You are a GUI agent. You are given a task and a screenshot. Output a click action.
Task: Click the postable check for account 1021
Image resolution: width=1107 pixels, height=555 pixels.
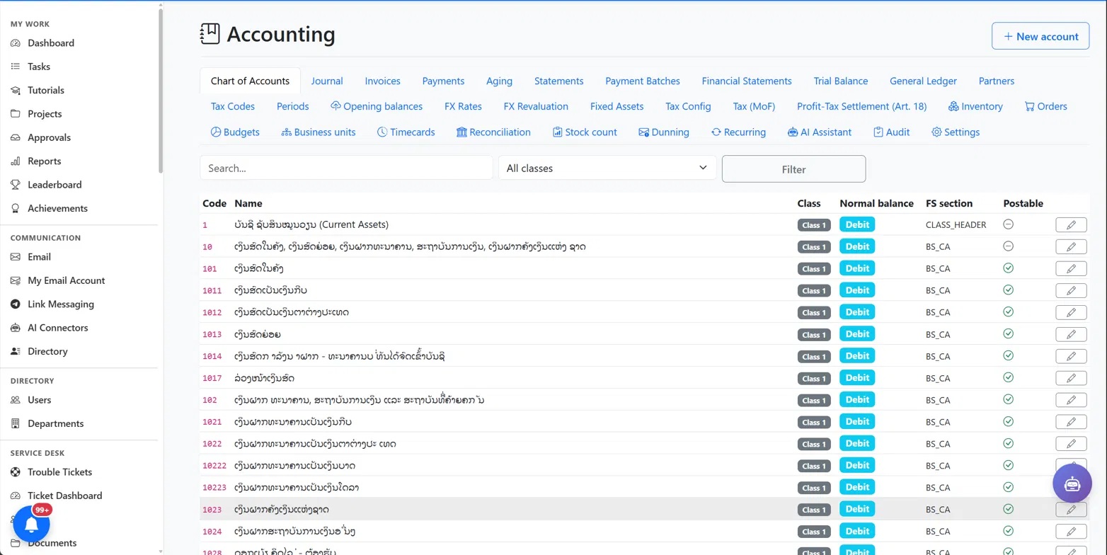point(1009,422)
